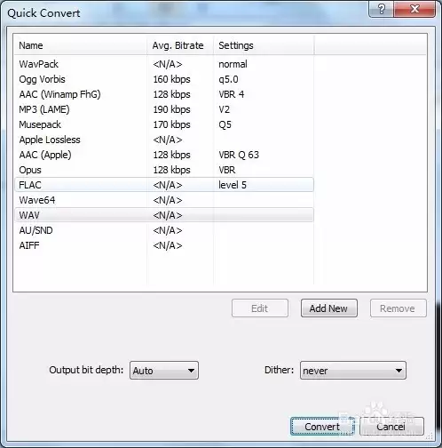
Task: Click the Q5 settings cell for Musepack
Action: [x=225, y=124]
